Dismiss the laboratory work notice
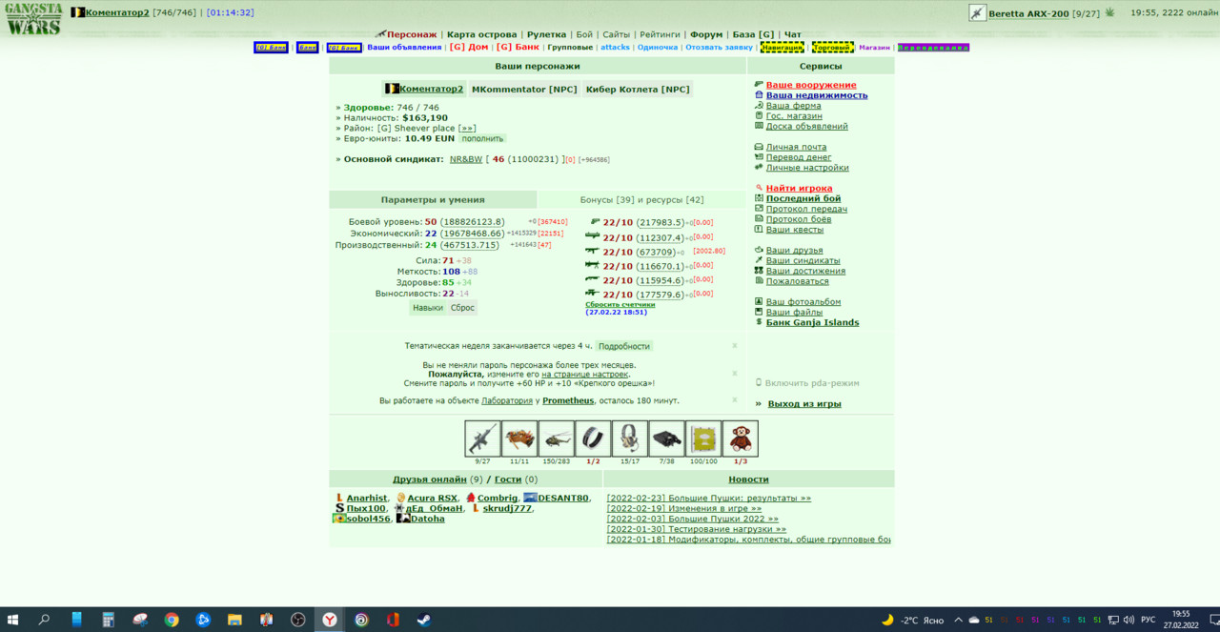The image size is (1220, 632). [x=735, y=400]
